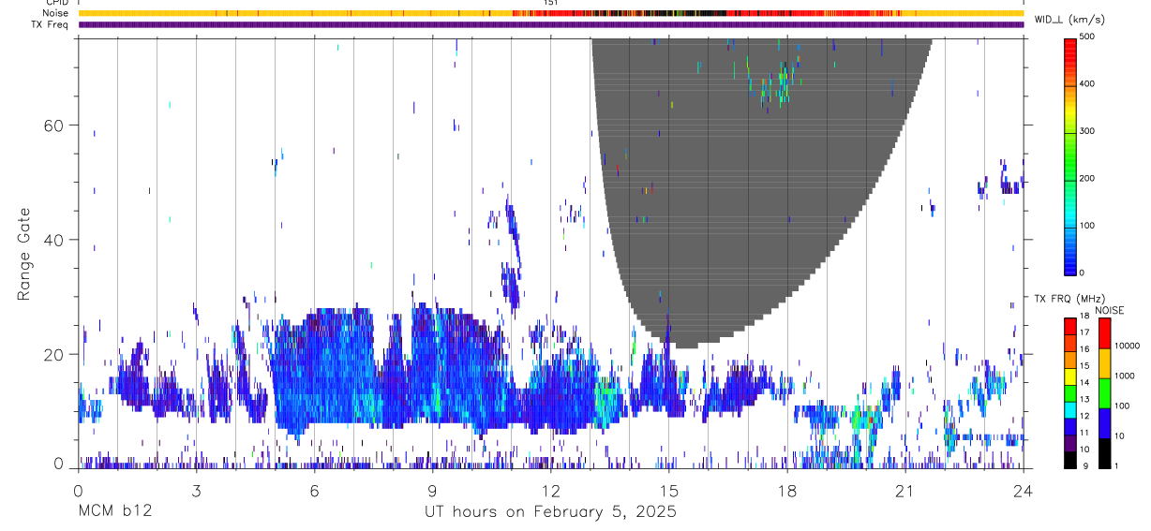Click the 12 hour tick on the UT axis

[550, 490]
